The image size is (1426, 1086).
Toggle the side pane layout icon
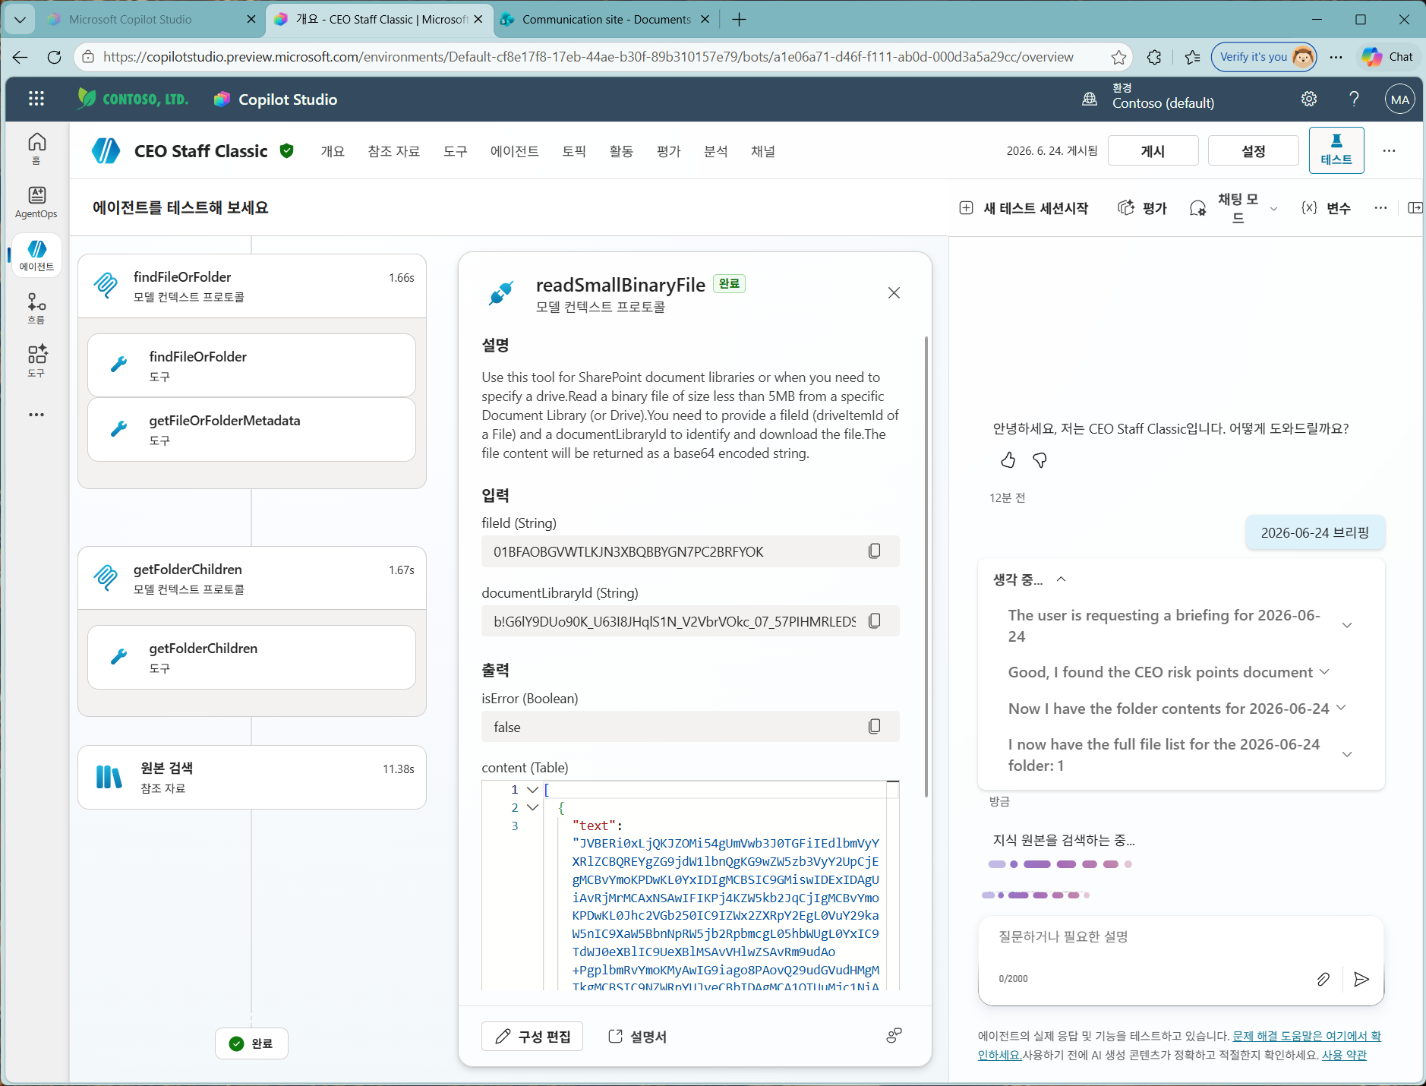pyautogui.click(x=1415, y=208)
